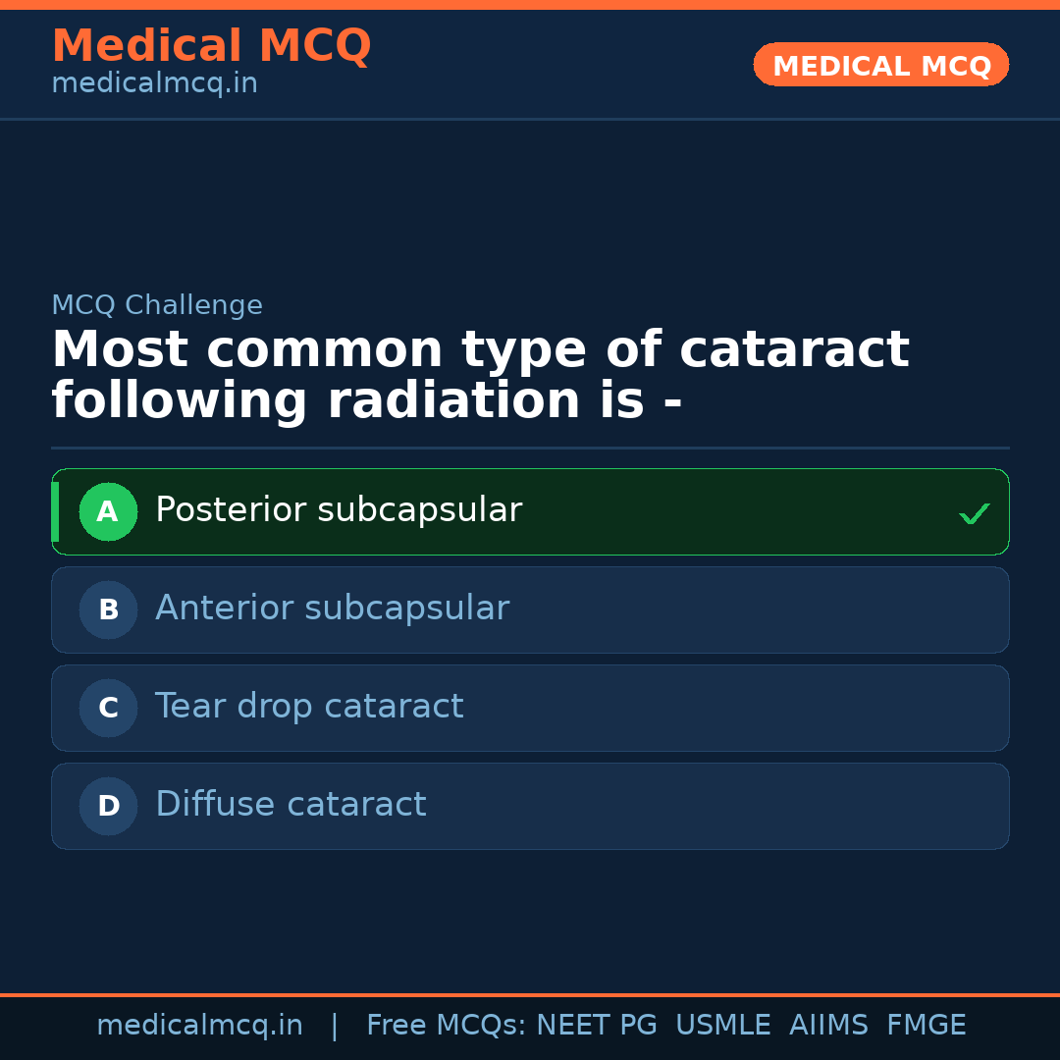
Task: Click the orange MEDICAL MCQ badge
Action: [880, 65]
